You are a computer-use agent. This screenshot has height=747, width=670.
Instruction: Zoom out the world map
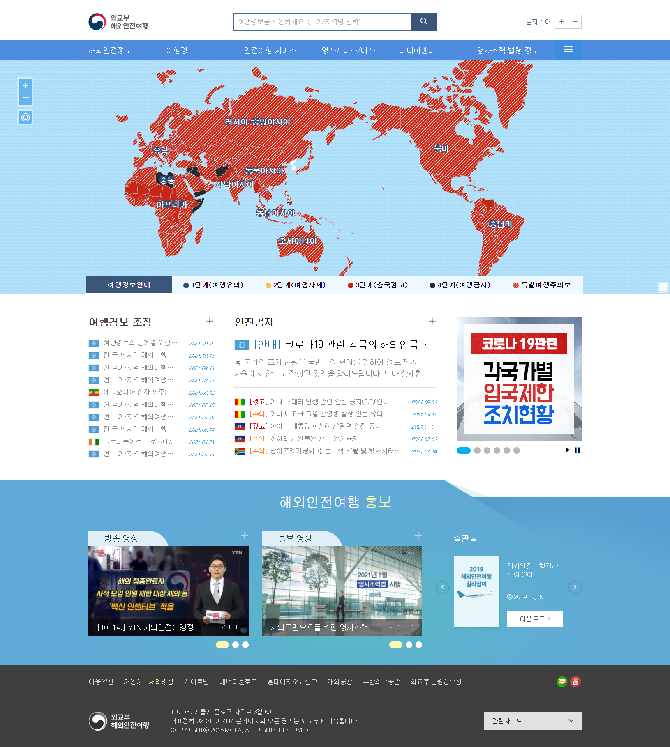25,98
